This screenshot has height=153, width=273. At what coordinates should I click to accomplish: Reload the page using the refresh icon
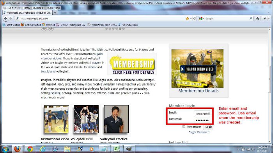point(195,19)
